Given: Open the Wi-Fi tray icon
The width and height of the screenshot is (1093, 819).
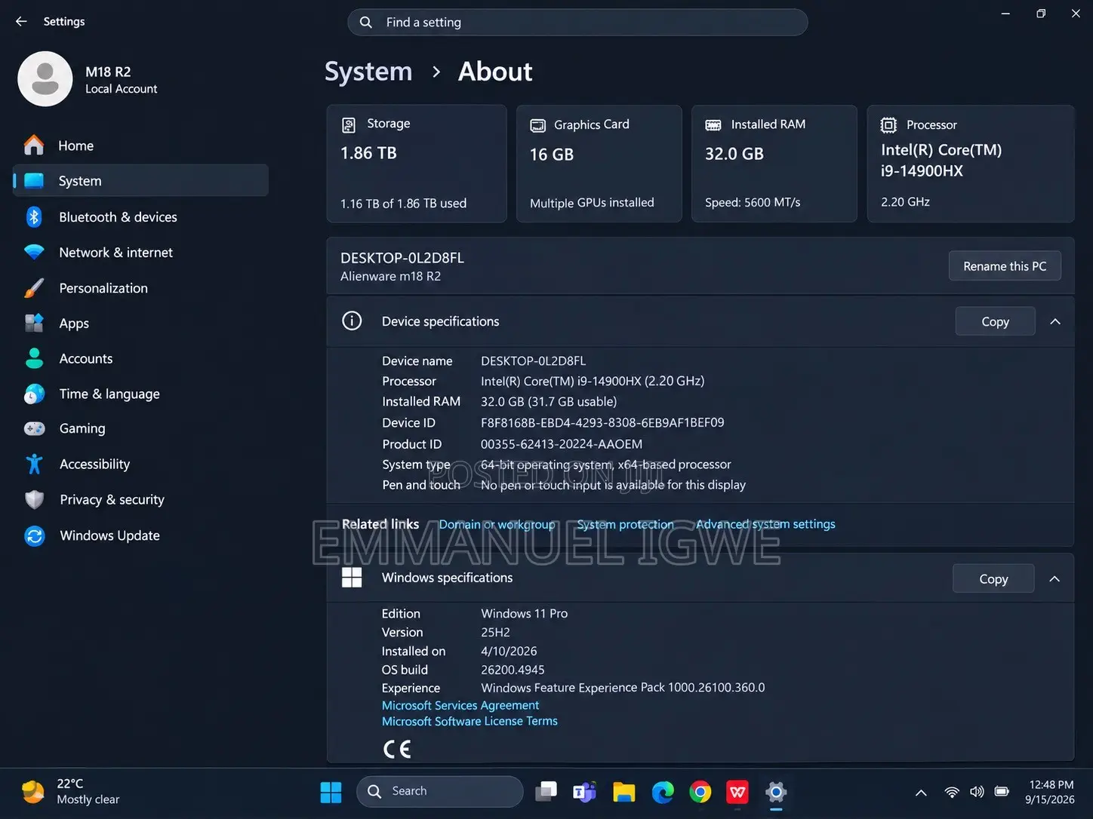Looking at the screenshot, I should 952,792.
